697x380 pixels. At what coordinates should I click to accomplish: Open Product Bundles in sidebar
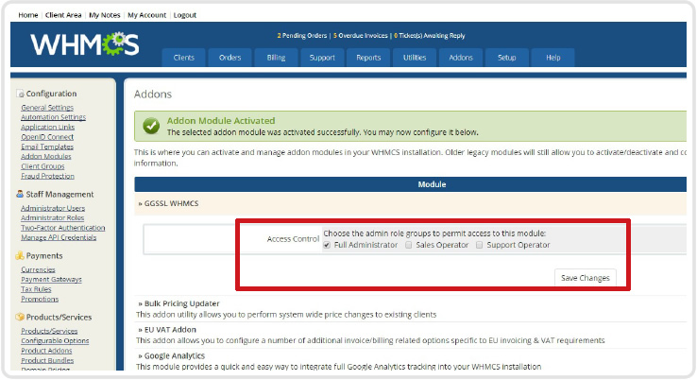[47, 360]
